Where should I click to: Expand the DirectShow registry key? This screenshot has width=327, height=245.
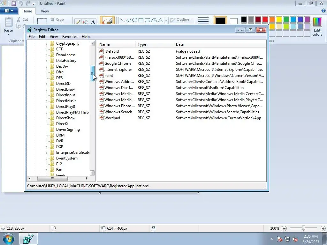tap(46, 118)
